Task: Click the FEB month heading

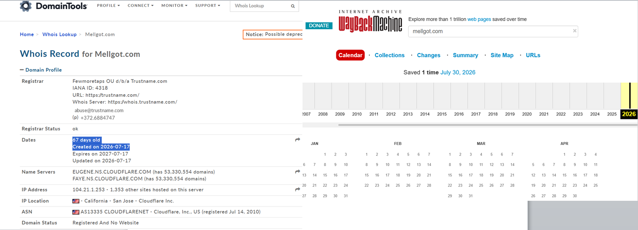Action: [398, 144]
